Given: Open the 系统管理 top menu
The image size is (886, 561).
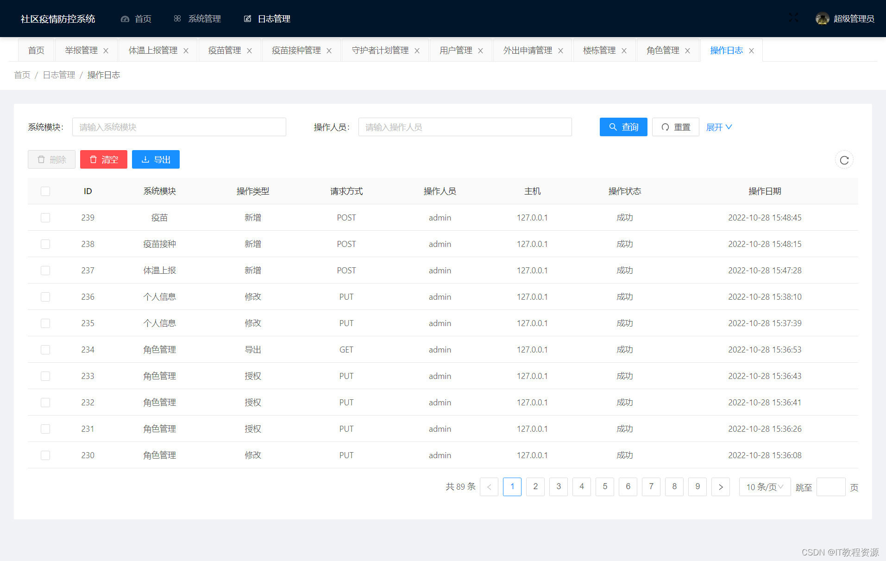Looking at the screenshot, I should coord(197,19).
